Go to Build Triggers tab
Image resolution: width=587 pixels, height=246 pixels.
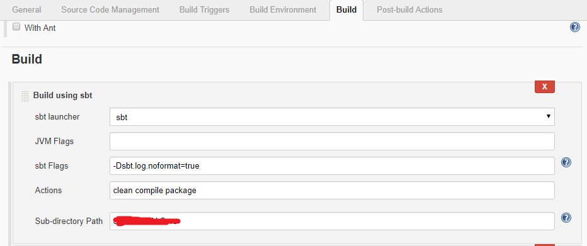(x=205, y=9)
